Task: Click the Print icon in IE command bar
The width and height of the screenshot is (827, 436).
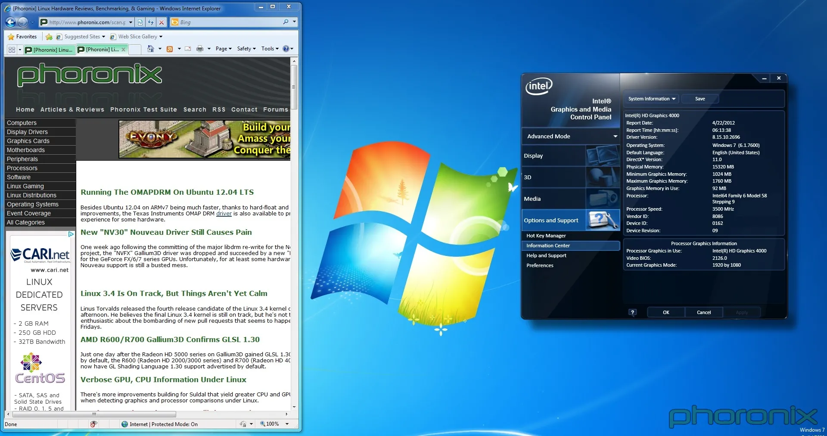Action: tap(200, 49)
